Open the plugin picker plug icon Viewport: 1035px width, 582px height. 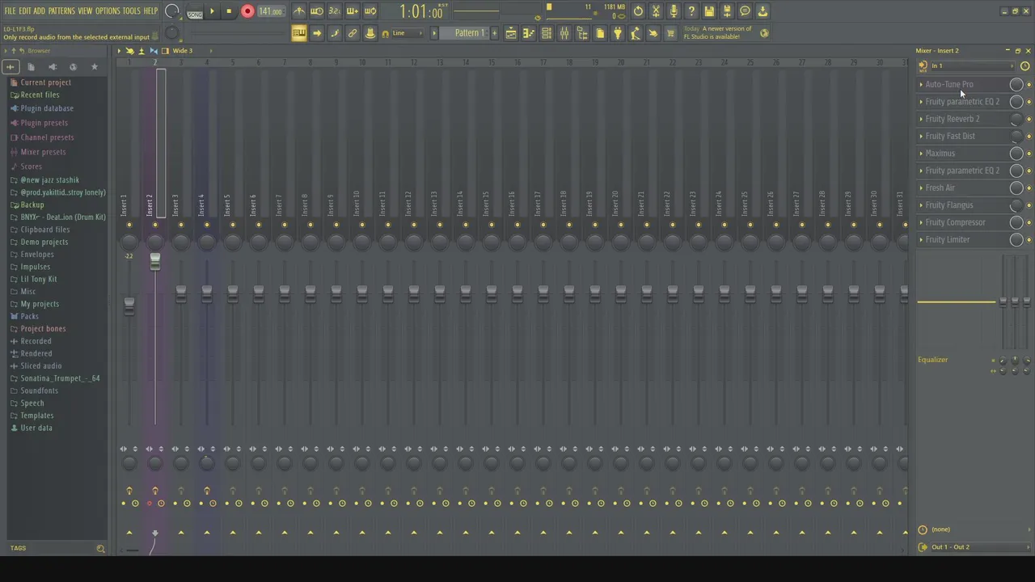[618, 33]
